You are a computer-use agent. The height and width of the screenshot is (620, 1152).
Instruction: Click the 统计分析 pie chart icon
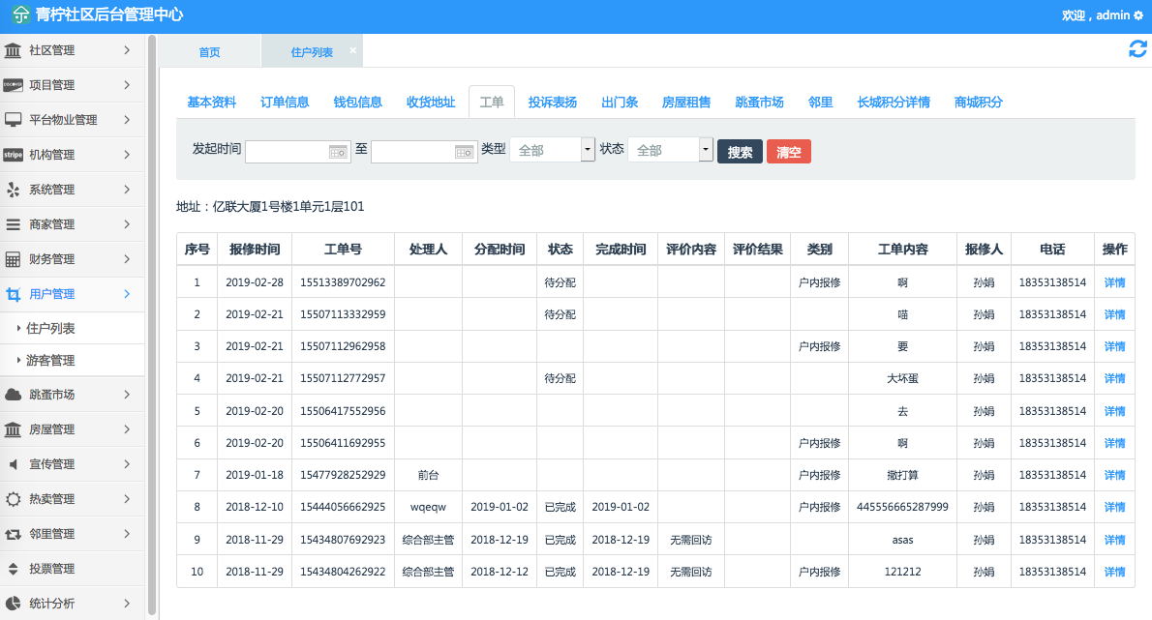pyautogui.click(x=13, y=604)
